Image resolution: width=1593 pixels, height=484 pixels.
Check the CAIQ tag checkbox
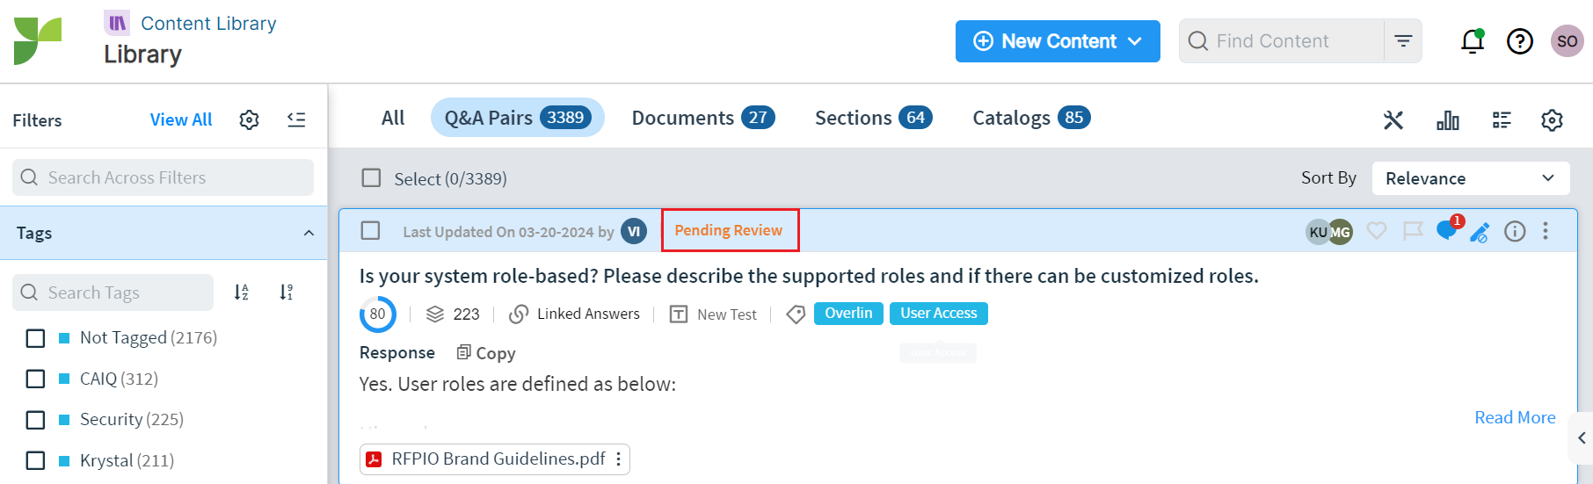(36, 379)
